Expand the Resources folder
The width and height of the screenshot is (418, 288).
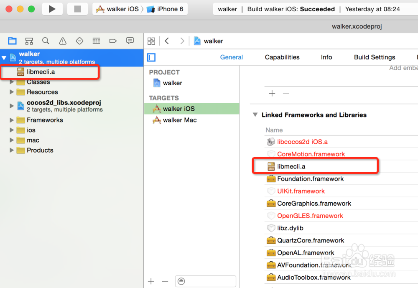point(12,92)
